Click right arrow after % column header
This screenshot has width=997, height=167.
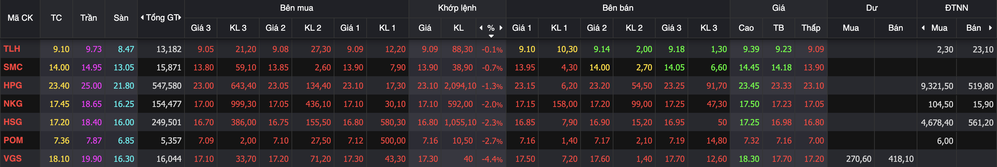pyautogui.click(x=501, y=28)
